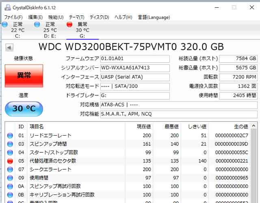Click the features field S.M.A.R.T., APM, NCQ
Screen dimensions: 260x203
(179, 114)
